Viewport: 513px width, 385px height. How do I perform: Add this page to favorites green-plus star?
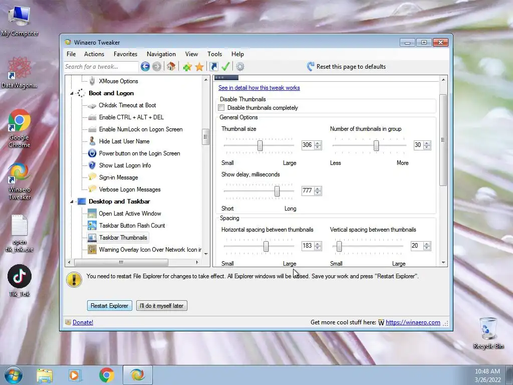coord(187,67)
